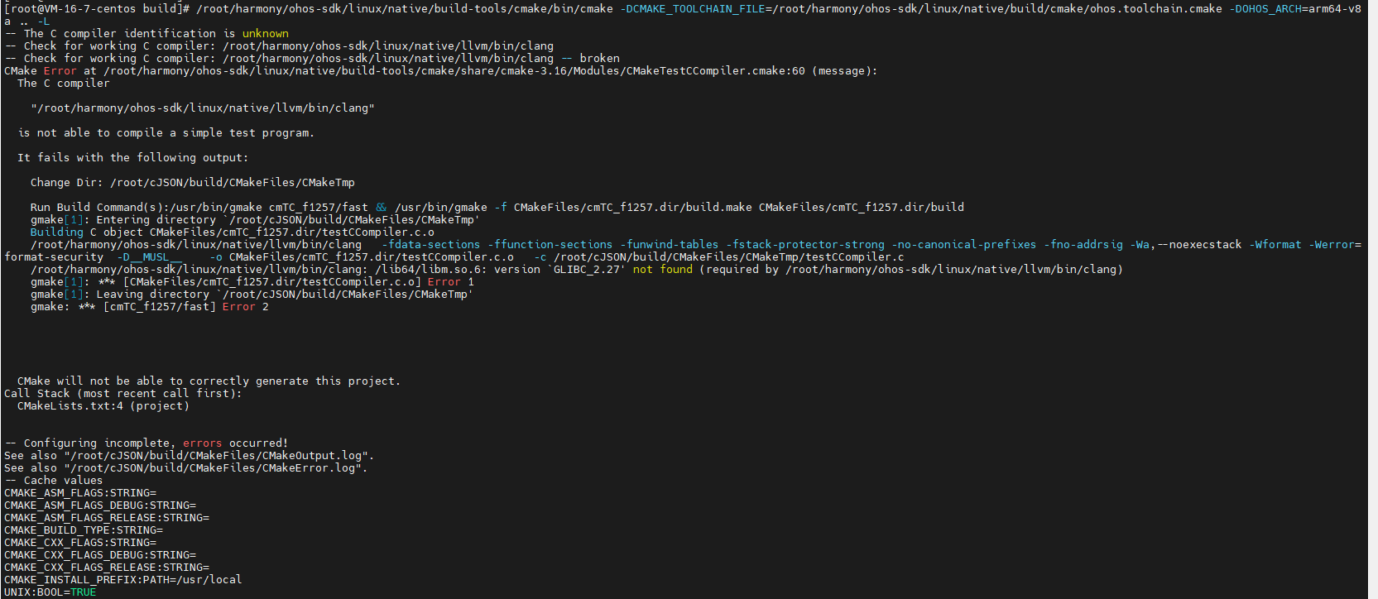Click the CMakeError.log path line

coord(186,468)
